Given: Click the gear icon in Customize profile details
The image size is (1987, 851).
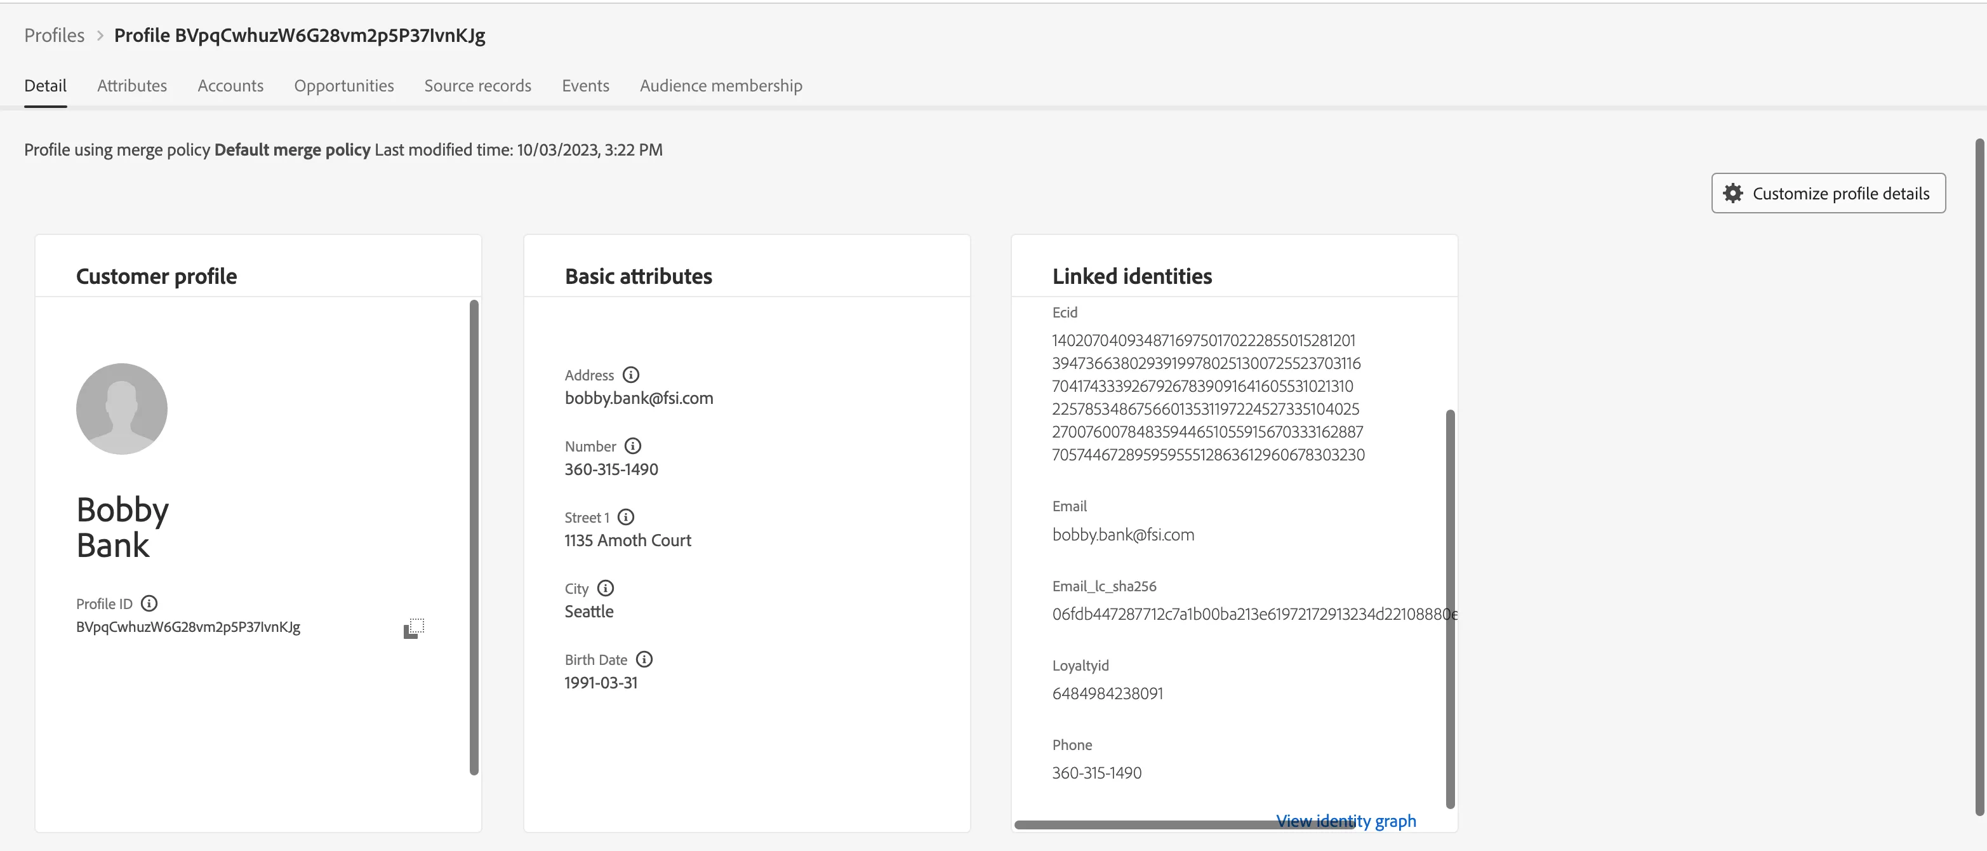Looking at the screenshot, I should pos(1733,193).
